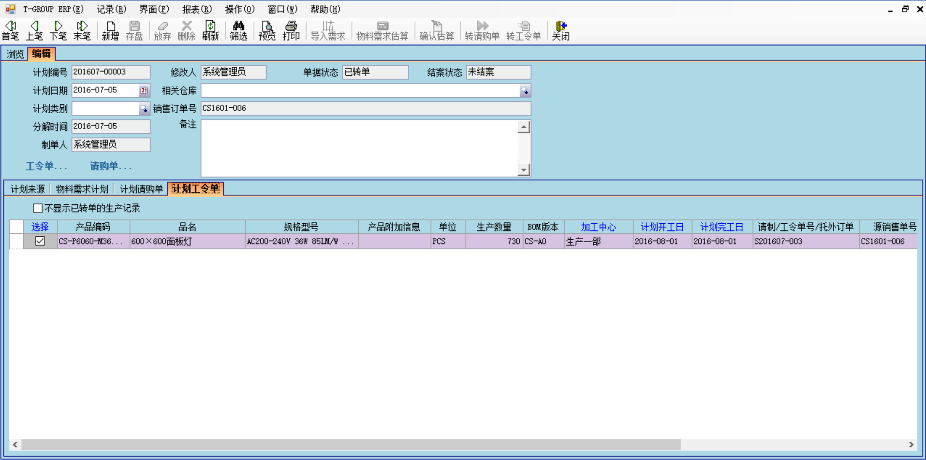Open the 界面(F) menu

pos(154,9)
